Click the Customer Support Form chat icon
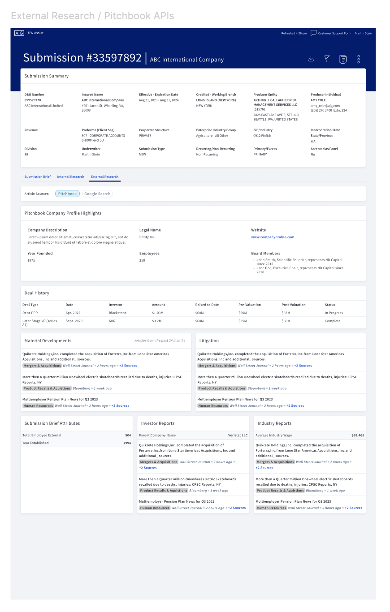 [x=314, y=33]
